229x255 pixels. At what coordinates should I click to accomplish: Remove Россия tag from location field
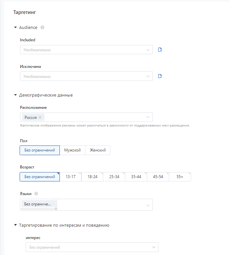point(40,117)
